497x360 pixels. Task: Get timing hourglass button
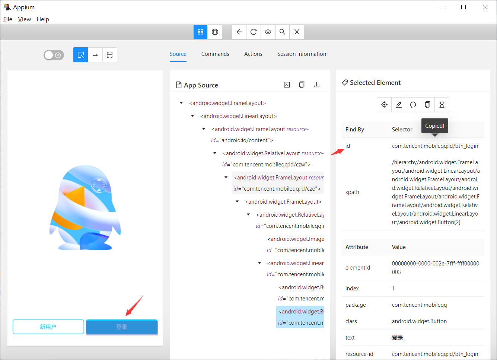click(442, 105)
